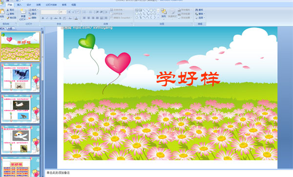Image resolution: width=293 pixels, height=177 pixels.
Task: Toggle text Shadow formatting
Action: (x=60, y=18)
